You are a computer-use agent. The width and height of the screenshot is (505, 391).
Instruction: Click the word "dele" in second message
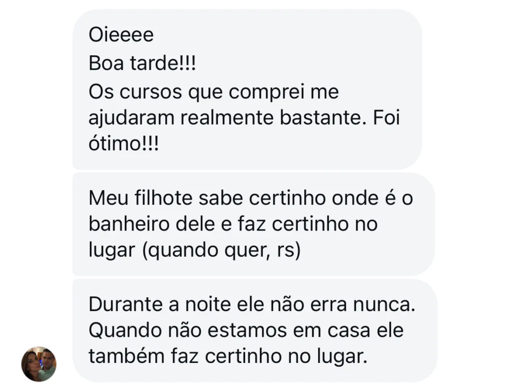coord(195,223)
